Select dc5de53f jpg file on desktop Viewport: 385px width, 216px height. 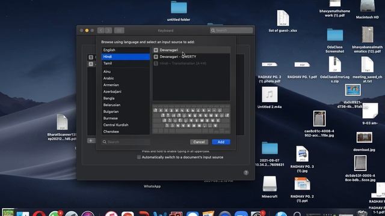(360, 163)
